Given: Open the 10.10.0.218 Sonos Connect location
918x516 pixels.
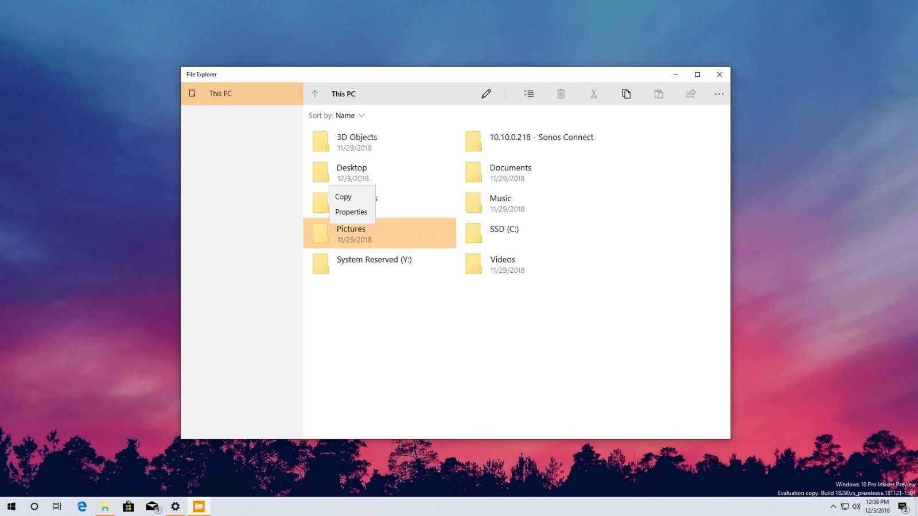Looking at the screenshot, I should click(541, 138).
